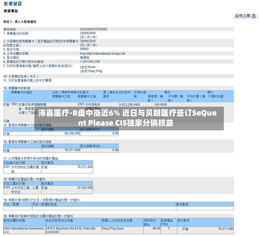
Task: Click 表格 1 - 個人大股東通知 title
Action: pyautogui.click(x=20, y=21)
